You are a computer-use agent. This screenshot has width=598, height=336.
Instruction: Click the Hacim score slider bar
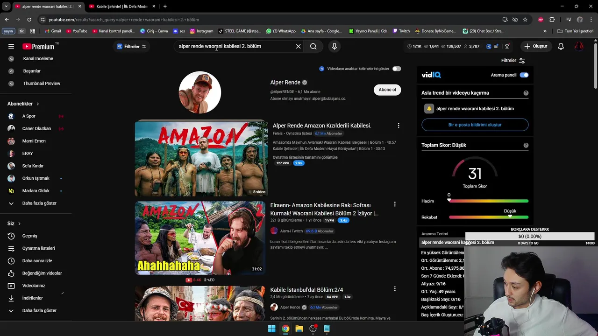[489, 201]
